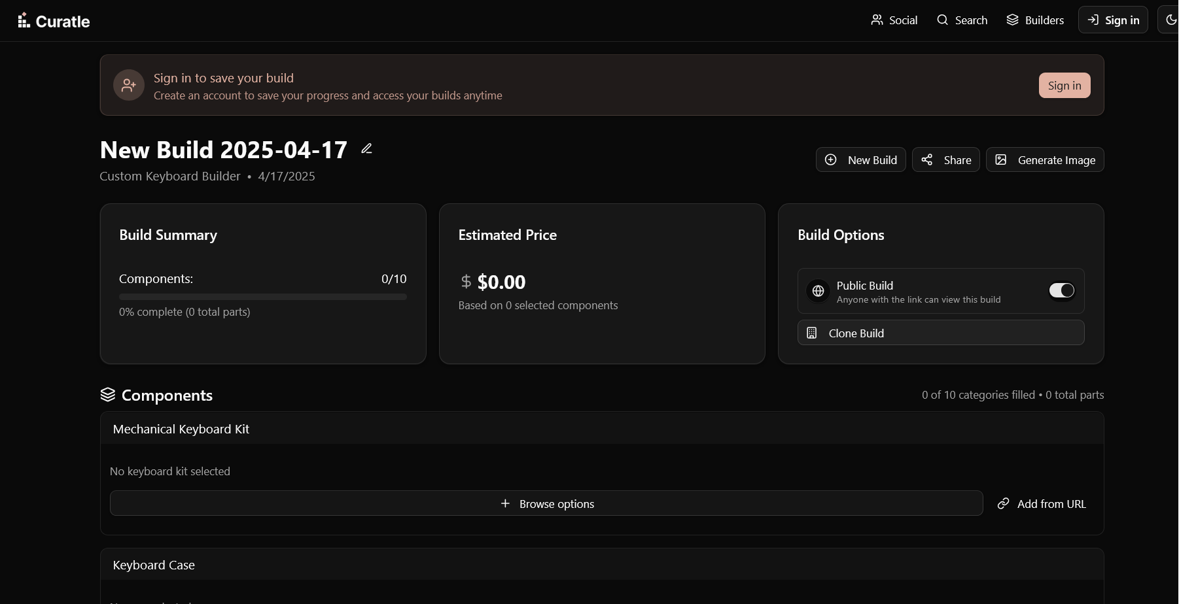Click Clone Build option
This screenshot has width=1179, height=604.
point(941,333)
